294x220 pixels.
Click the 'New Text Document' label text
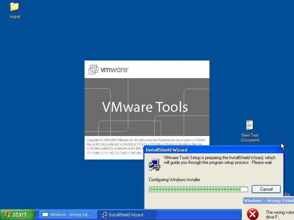click(250, 137)
